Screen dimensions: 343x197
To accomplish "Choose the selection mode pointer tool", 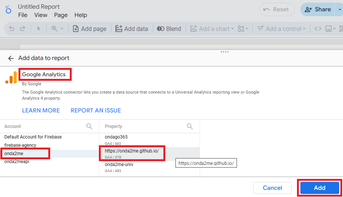I will point(39,29).
